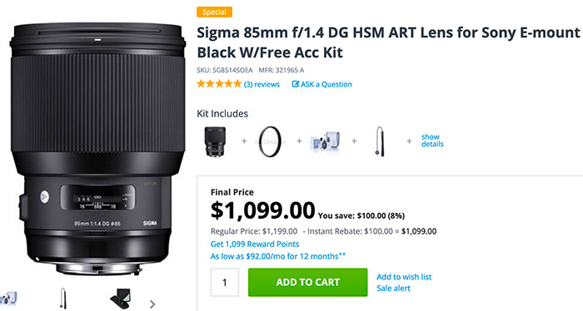This screenshot has height=311, width=583.
Task: Click the quantity input field
Action: [225, 283]
